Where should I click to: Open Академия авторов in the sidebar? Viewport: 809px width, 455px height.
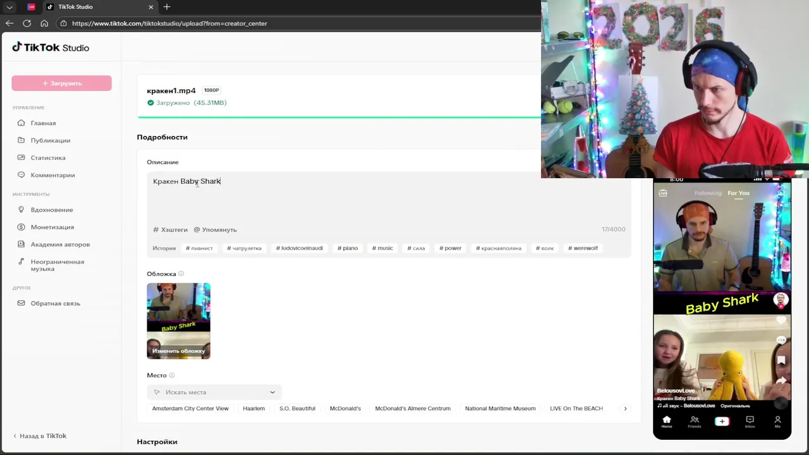(x=60, y=245)
